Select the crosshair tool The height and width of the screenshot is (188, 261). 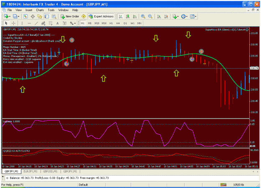click(13, 23)
